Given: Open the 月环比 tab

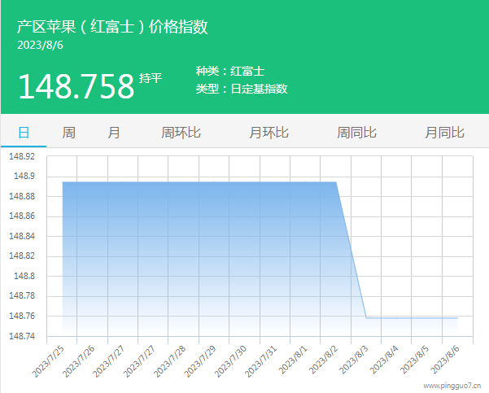Looking at the screenshot, I should coord(269,133).
